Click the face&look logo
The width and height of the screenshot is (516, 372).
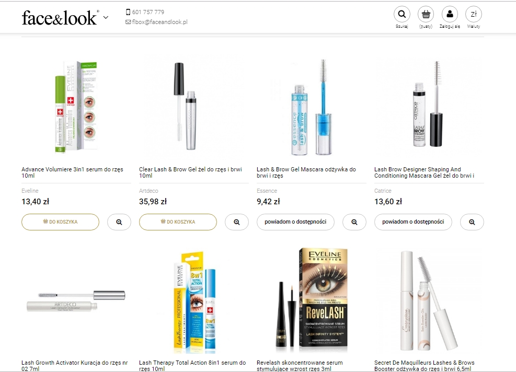tap(60, 18)
